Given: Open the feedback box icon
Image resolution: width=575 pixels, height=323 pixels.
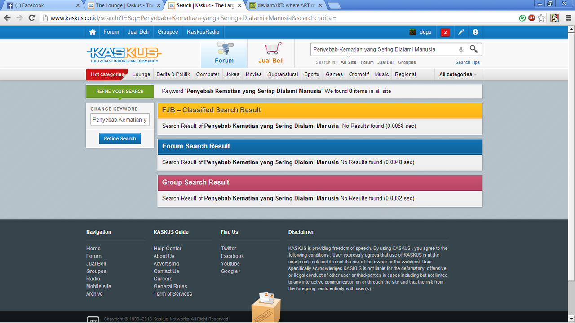Looking at the screenshot, I should pos(265,307).
